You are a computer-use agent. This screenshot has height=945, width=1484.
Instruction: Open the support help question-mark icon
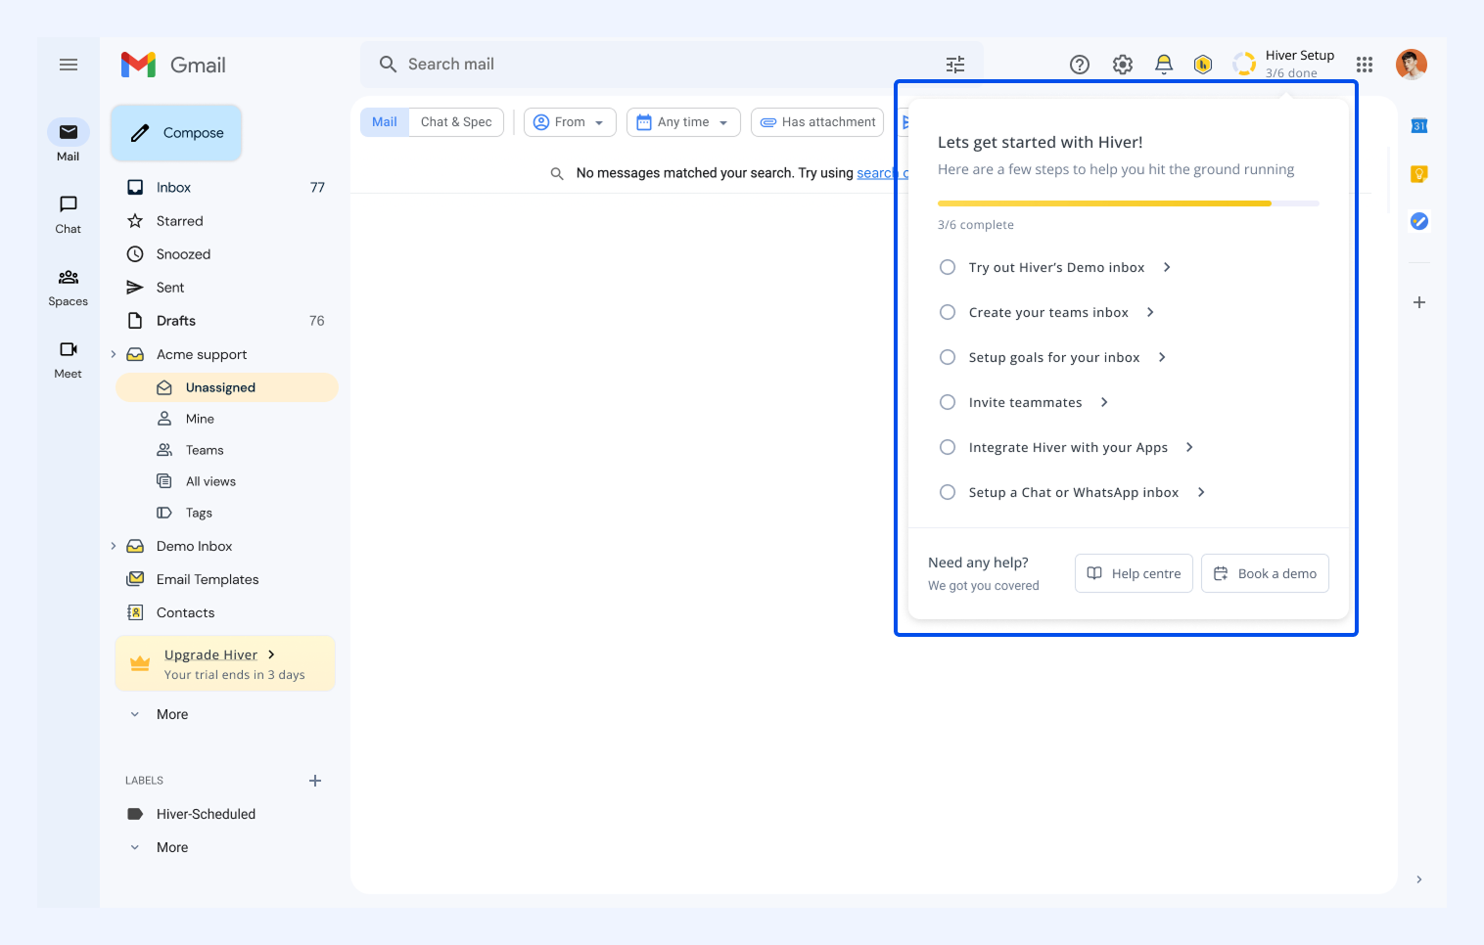(1080, 65)
